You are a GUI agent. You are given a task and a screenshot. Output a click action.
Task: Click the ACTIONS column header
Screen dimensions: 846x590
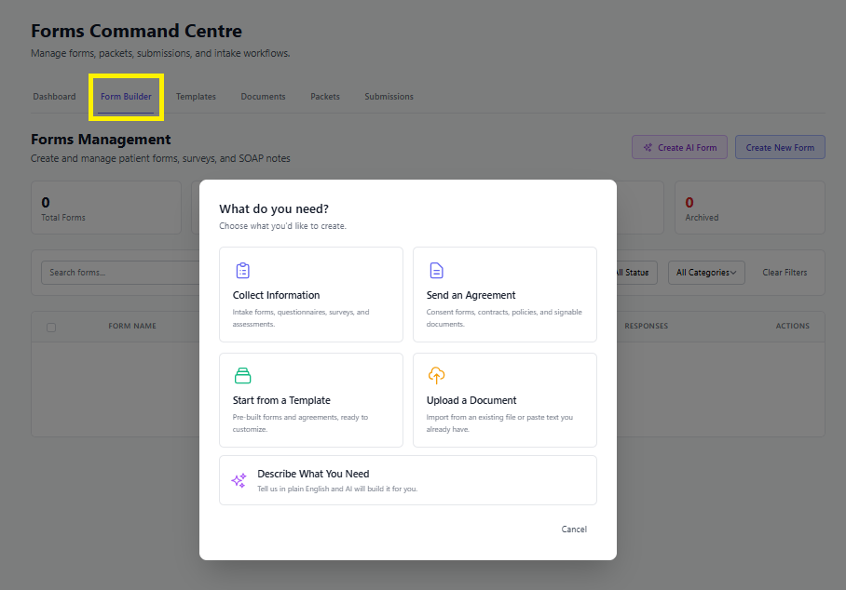tap(793, 326)
